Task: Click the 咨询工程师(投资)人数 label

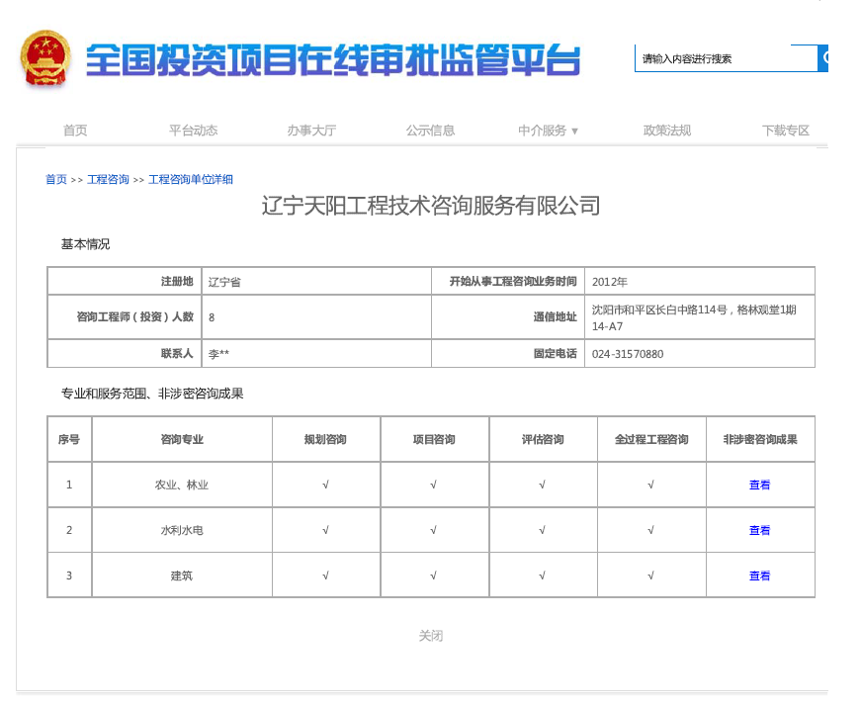Action: click(x=135, y=316)
